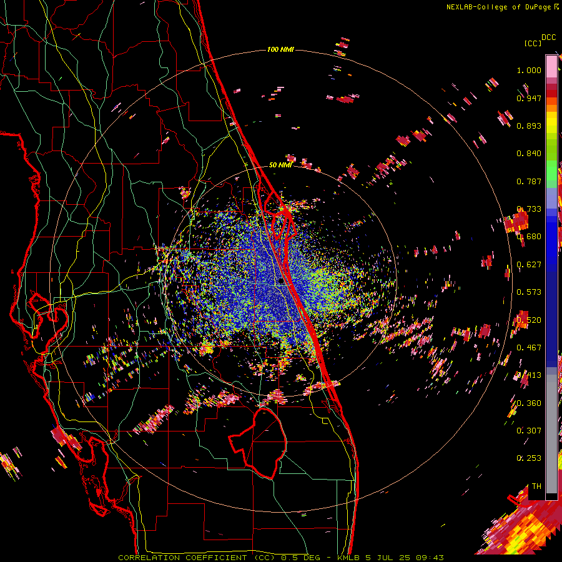Click the TH threshold label

click(x=536, y=486)
